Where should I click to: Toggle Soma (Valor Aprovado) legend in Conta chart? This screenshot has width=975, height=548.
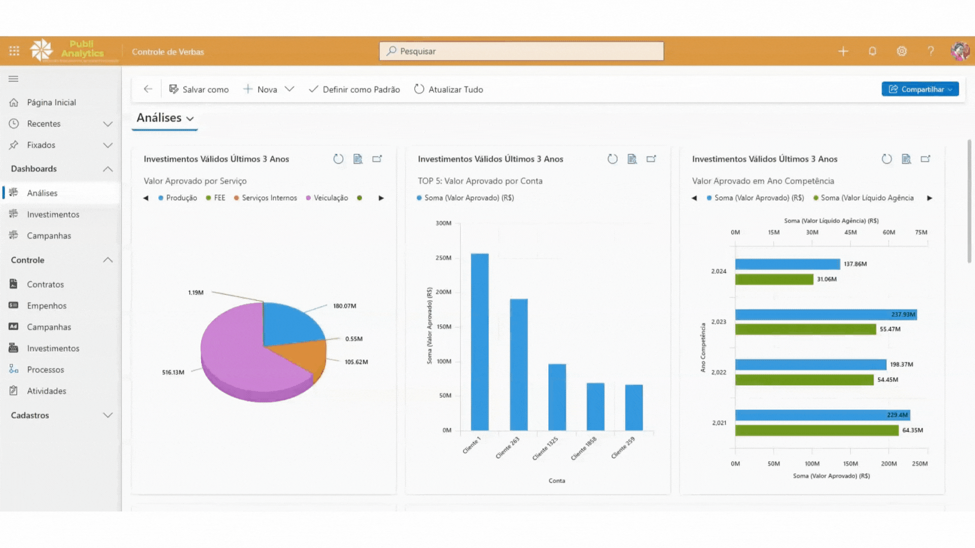coord(466,198)
